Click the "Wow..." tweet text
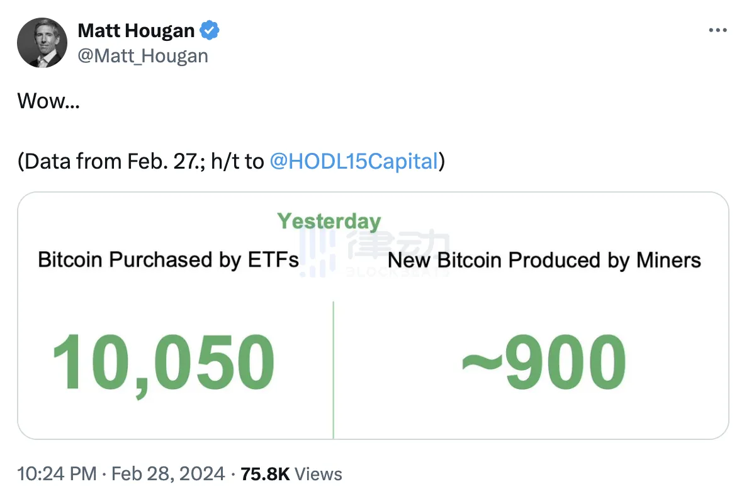This screenshot has height=501, width=749. pos(48,101)
